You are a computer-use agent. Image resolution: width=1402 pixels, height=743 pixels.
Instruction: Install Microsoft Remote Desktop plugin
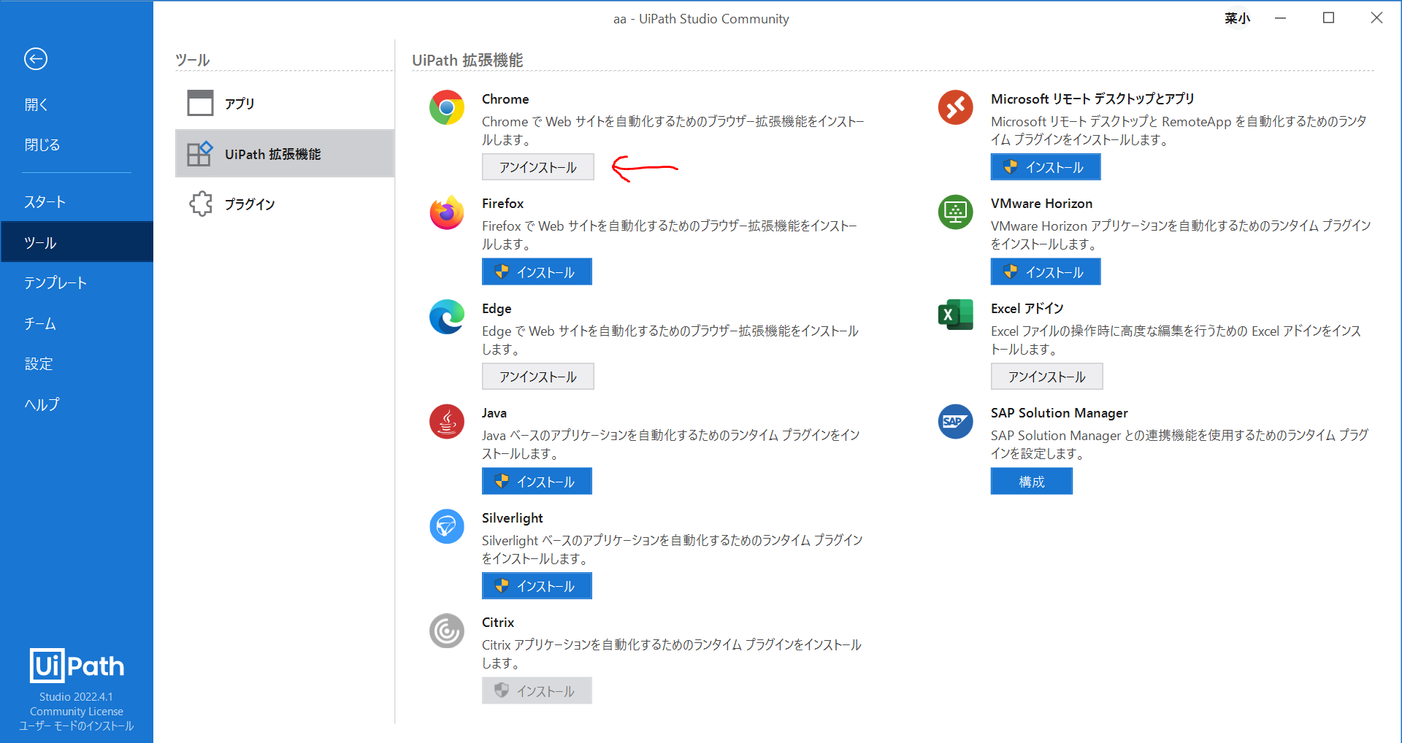(1046, 167)
